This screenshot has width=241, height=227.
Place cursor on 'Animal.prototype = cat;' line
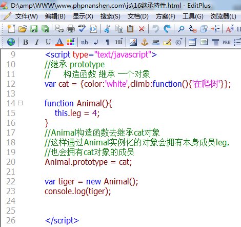pyautogui.click(x=88, y=162)
